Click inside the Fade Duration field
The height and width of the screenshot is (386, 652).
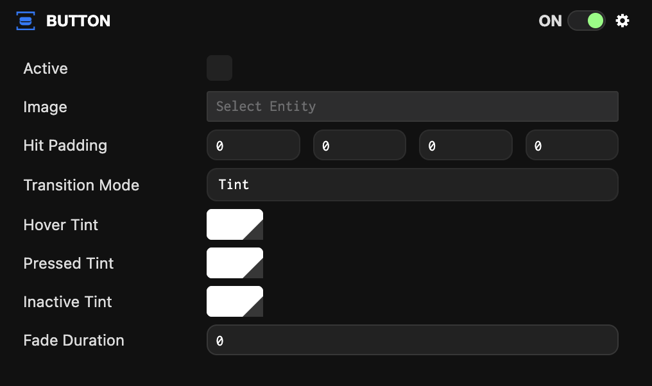412,340
